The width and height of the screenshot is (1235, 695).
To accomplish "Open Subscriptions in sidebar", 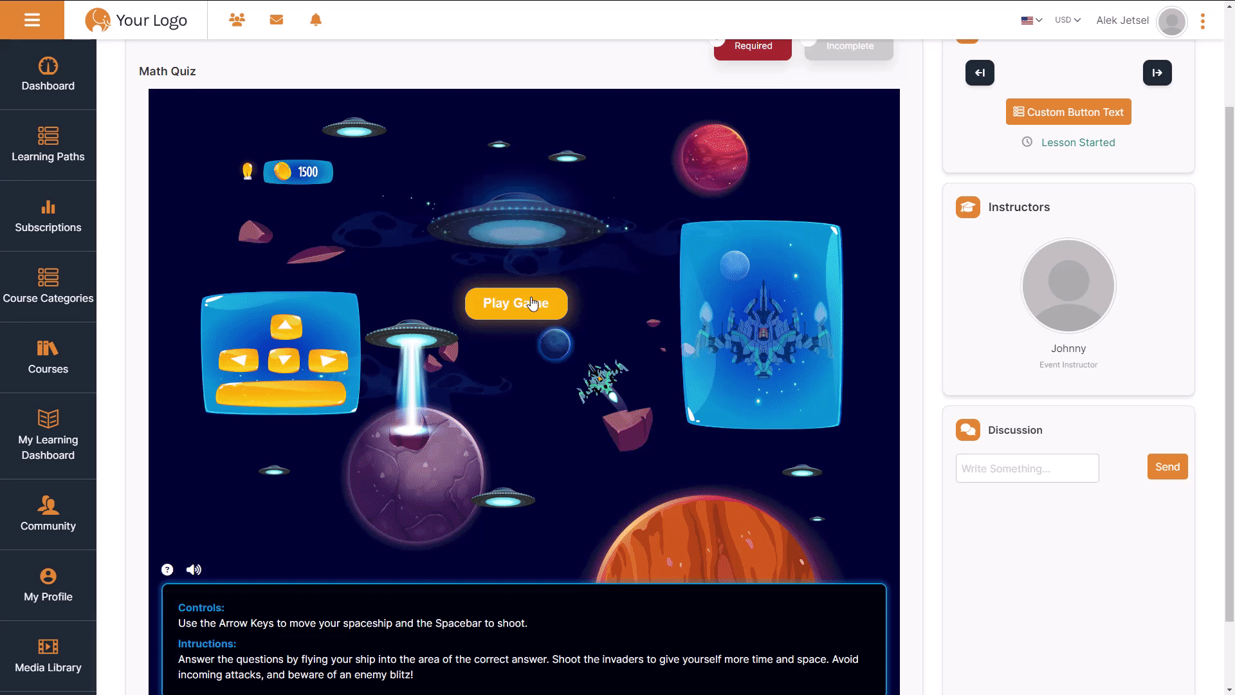I will (48, 216).
